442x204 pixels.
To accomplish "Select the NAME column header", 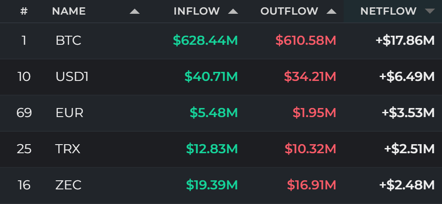I will point(69,11).
